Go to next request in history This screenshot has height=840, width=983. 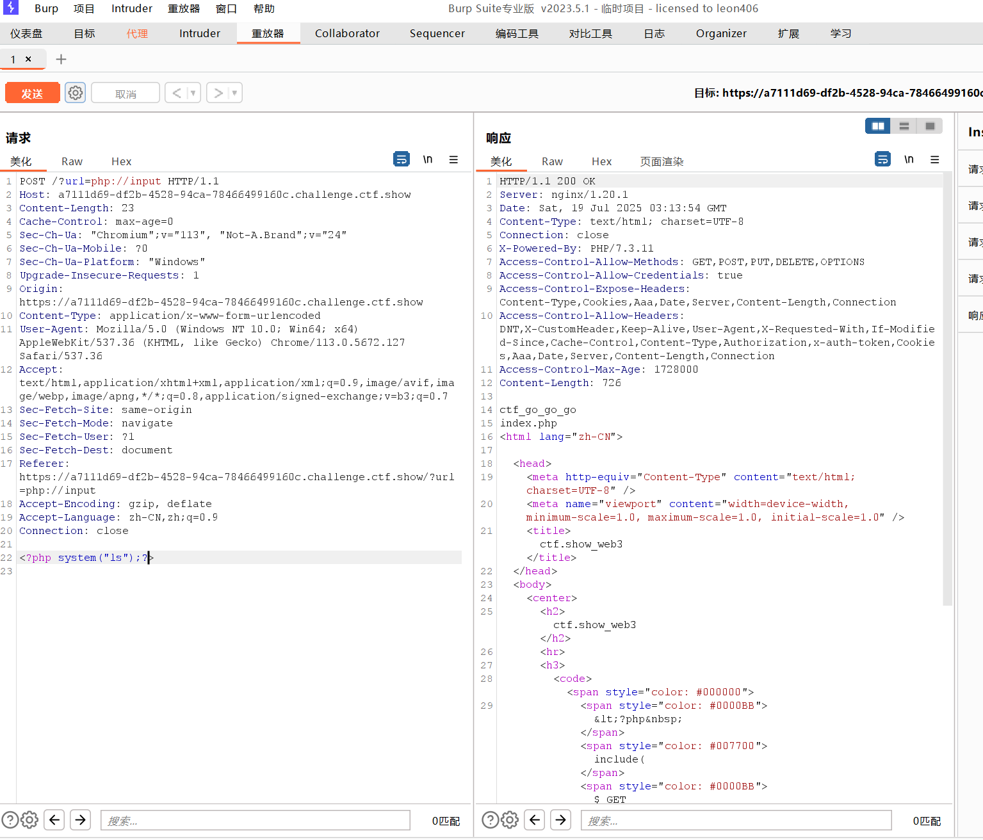tap(218, 93)
